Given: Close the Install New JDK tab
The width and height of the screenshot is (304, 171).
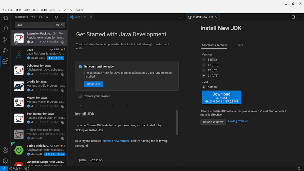Looking at the screenshot, I should [216, 17].
